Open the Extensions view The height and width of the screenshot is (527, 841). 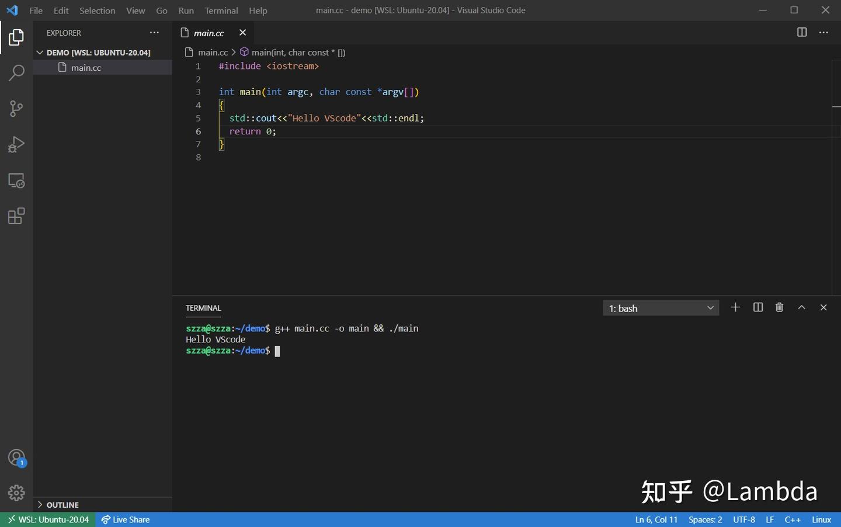pyautogui.click(x=16, y=216)
